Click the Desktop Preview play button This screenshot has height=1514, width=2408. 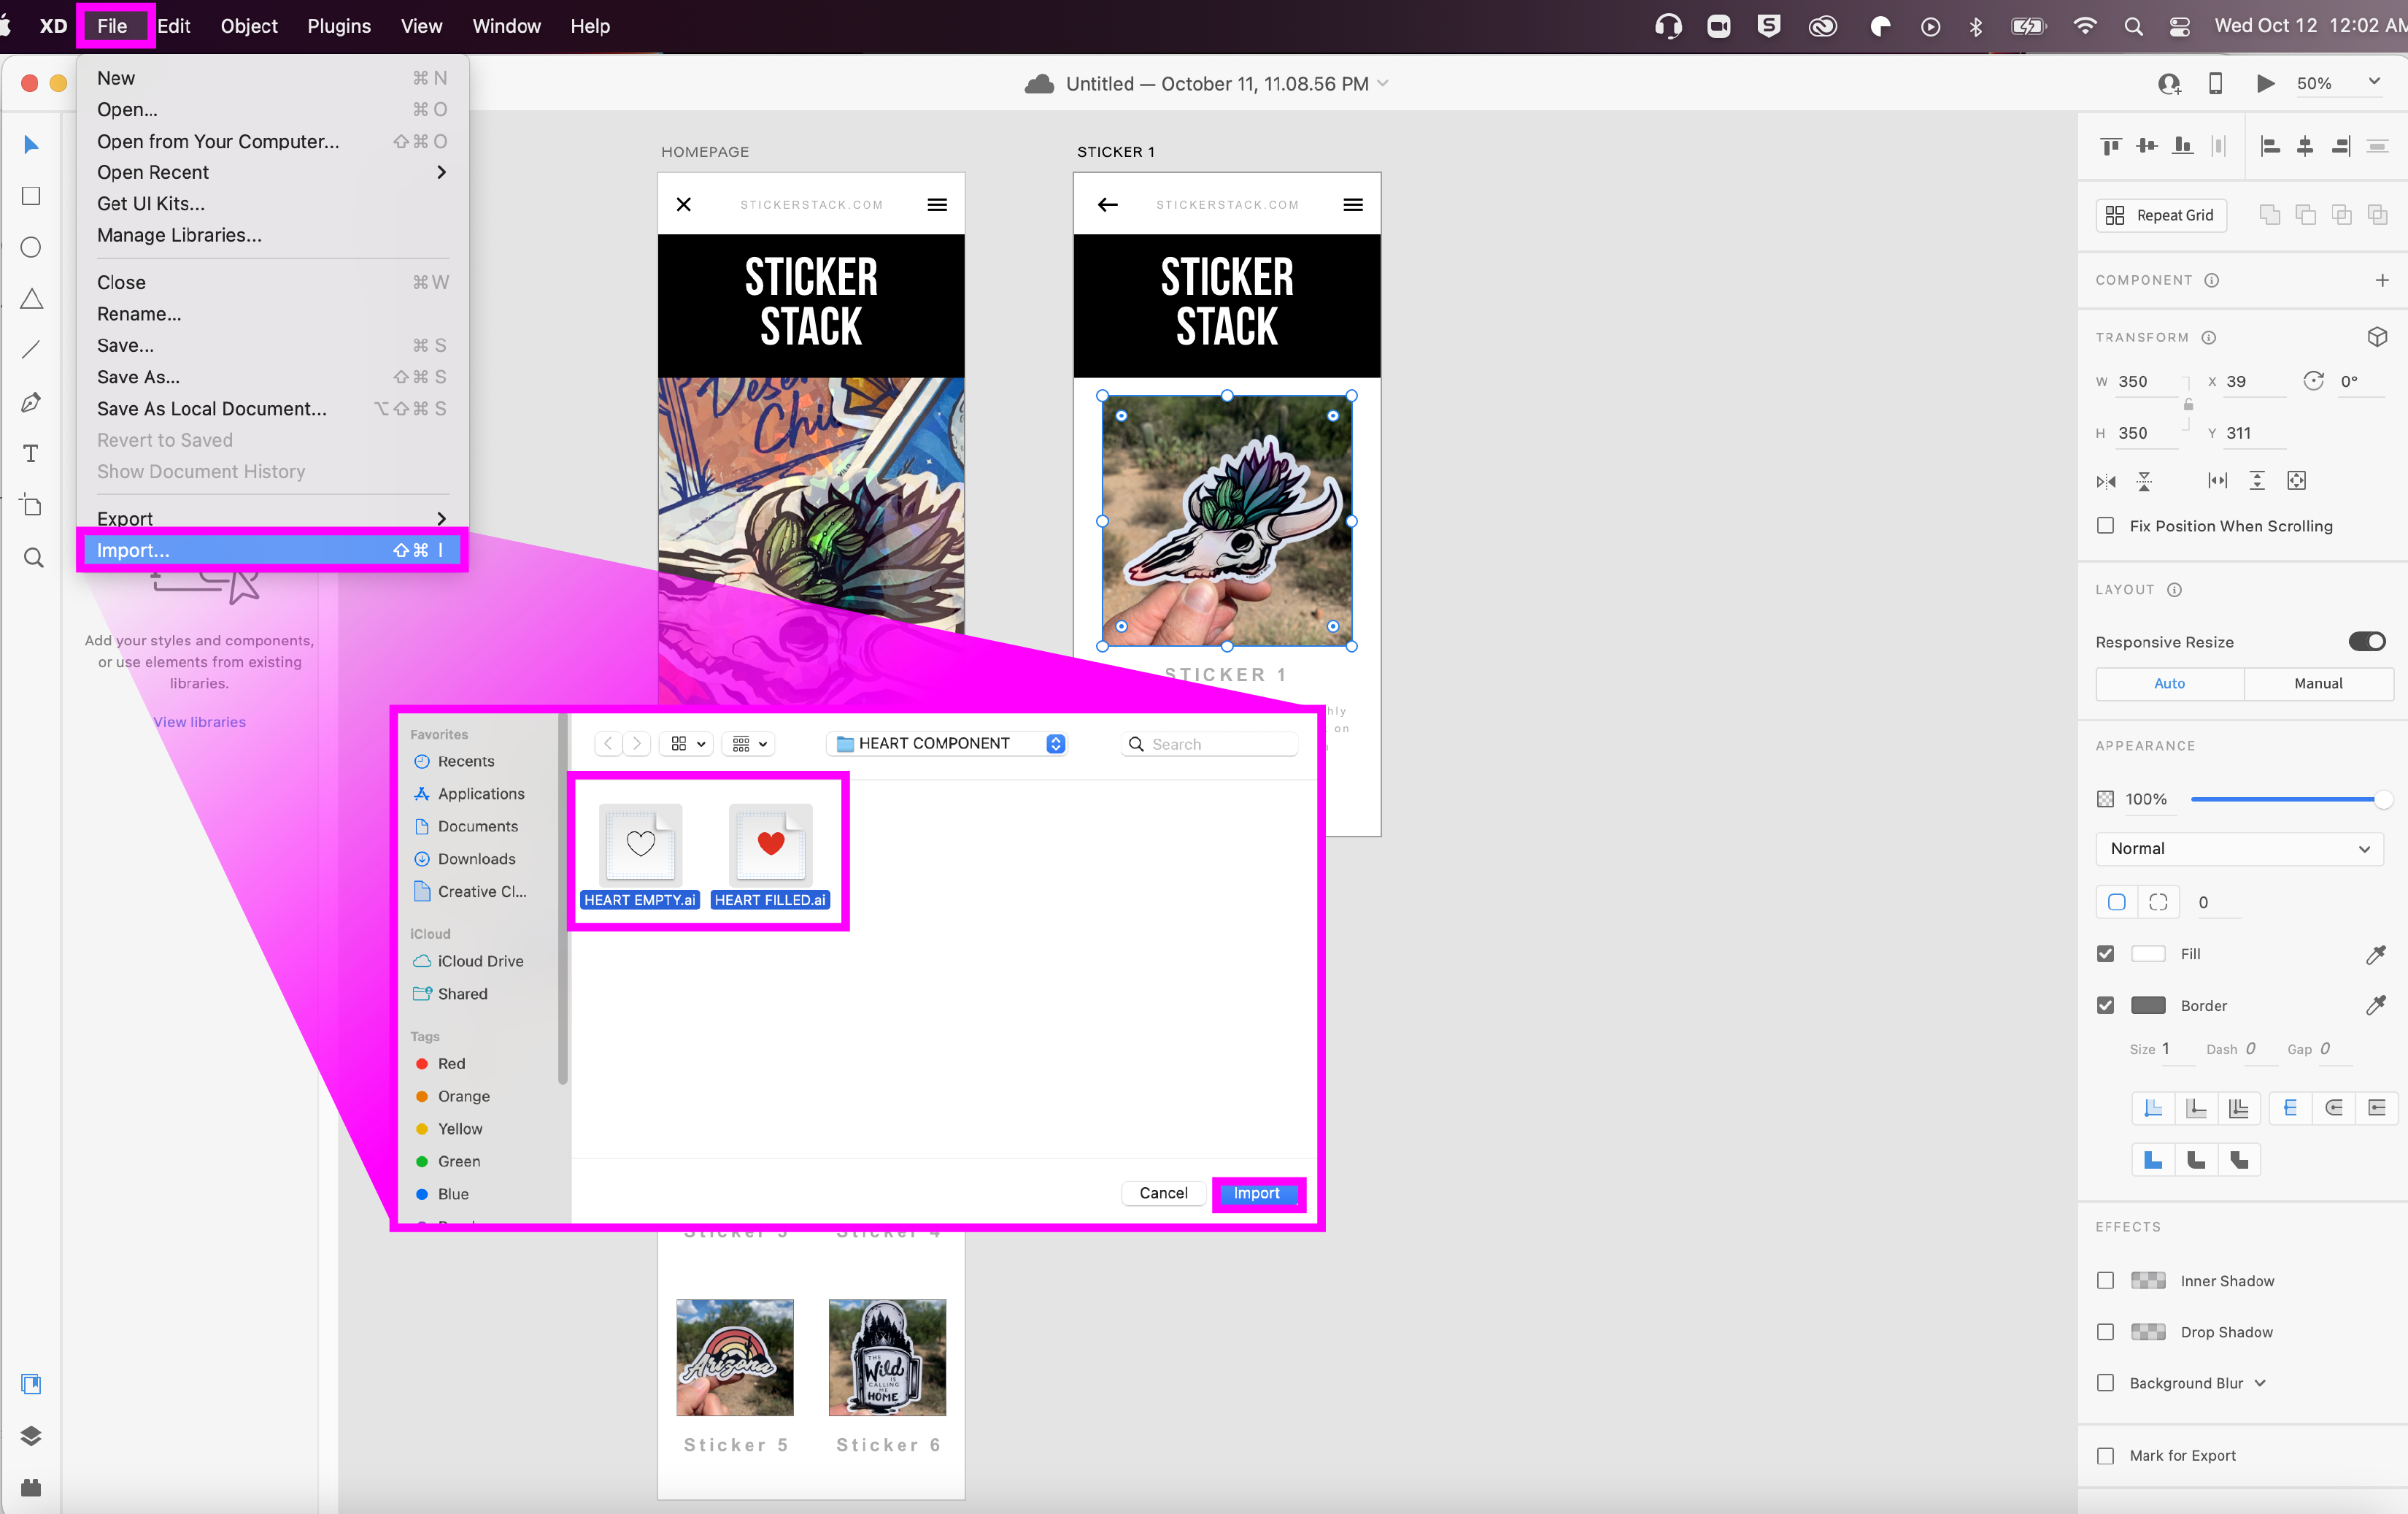[x=2265, y=83]
